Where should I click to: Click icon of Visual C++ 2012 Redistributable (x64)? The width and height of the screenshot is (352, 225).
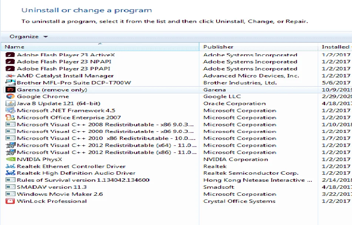click(x=10, y=145)
